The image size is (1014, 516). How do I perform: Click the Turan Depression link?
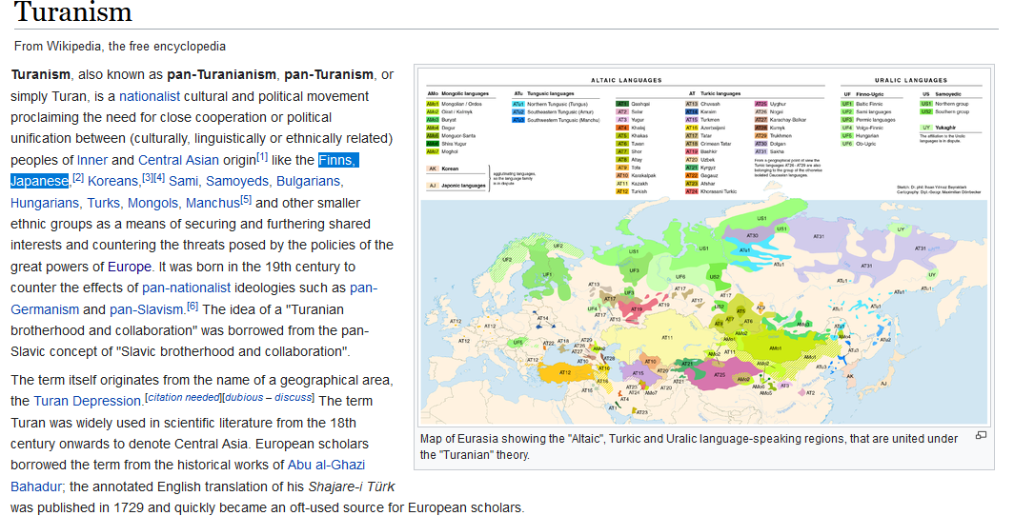tap(87, 401)
